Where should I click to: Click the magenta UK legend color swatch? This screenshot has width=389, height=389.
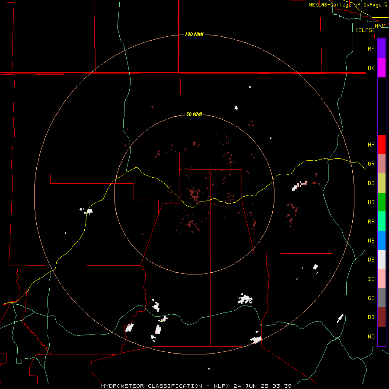pos(382,68)
